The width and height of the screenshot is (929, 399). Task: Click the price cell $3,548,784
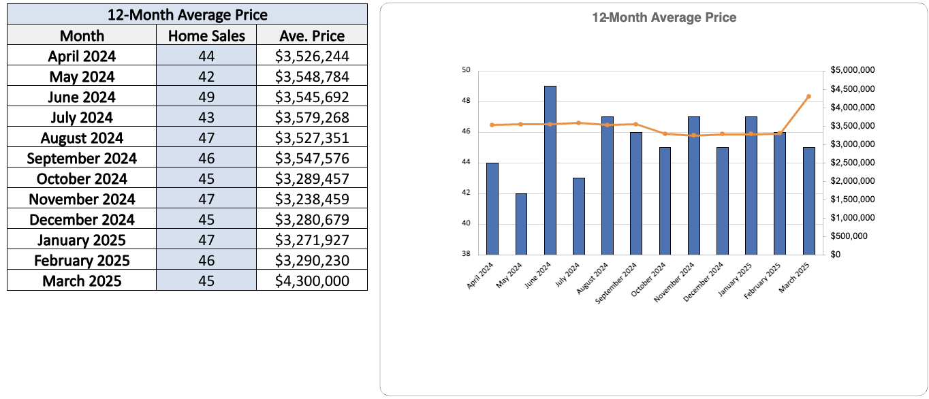312,76
